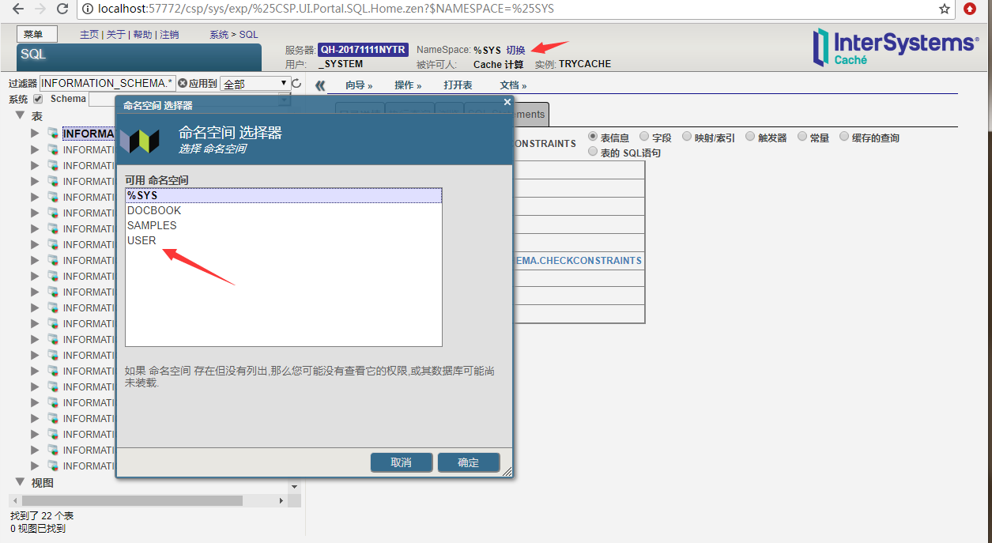Click the 确定 button in the dialog
Image resolution: width=992 pixels, height=543 pixels.
coord(468,462)
